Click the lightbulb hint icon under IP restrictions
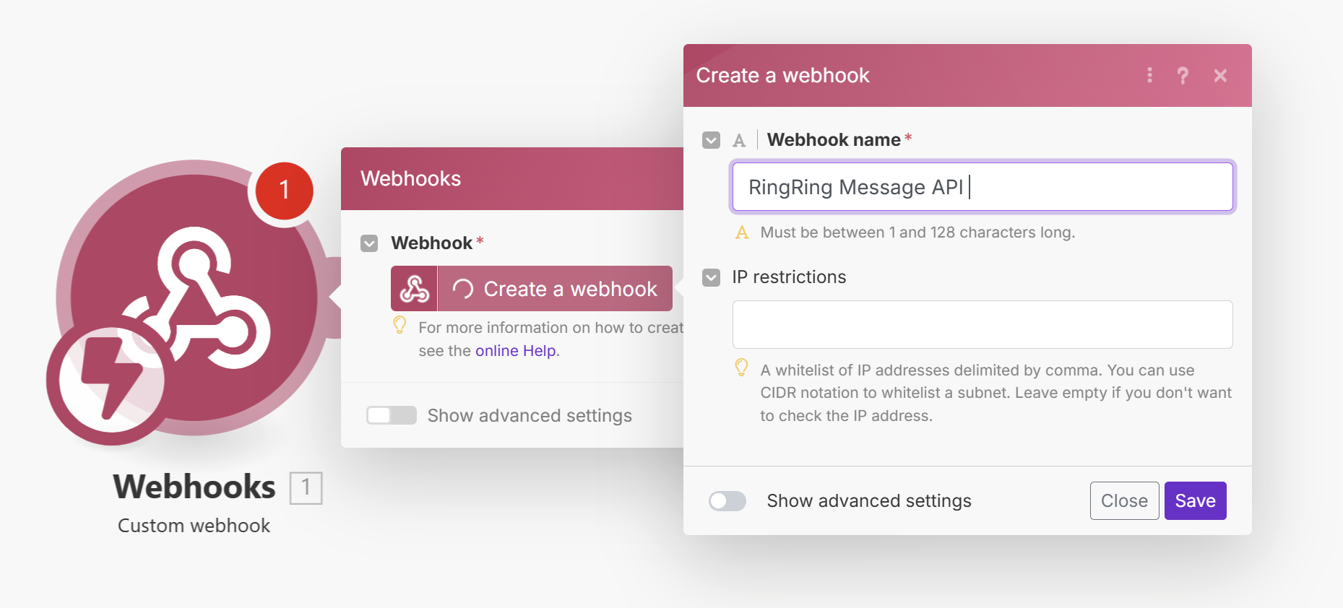 [x=741, y=368]
